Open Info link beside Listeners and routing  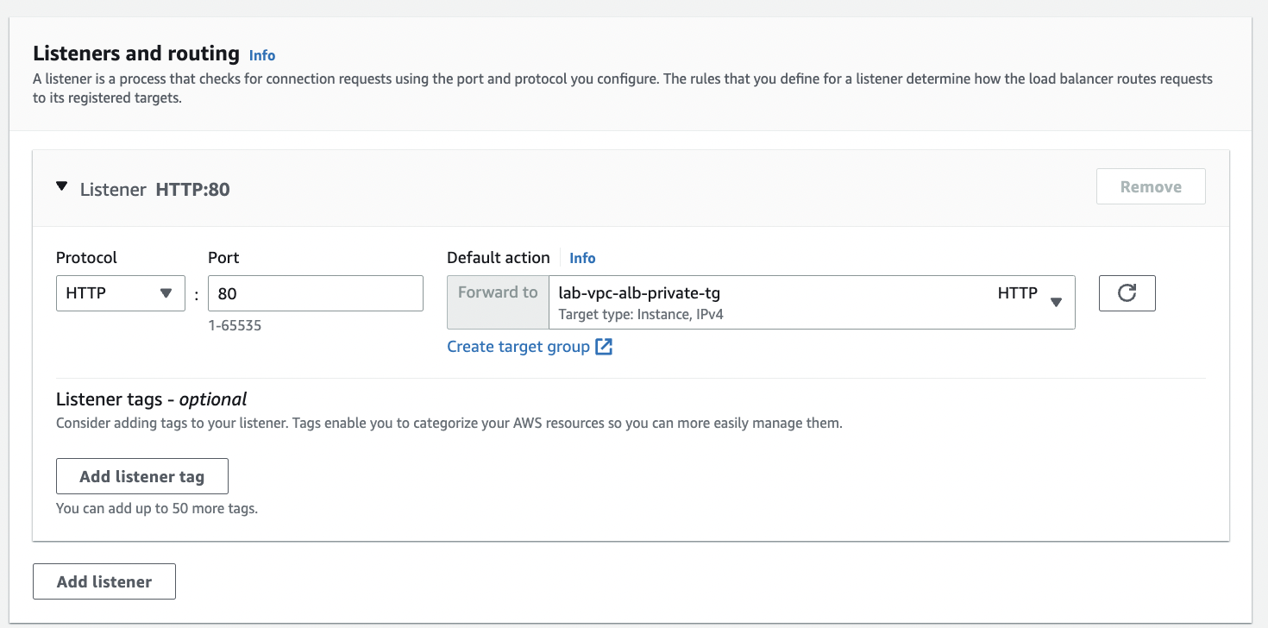[262, 55]
